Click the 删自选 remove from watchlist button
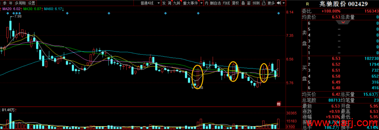The width and height of the screenshot is (379, 130). pyautogui.click(x=215, y=3)
